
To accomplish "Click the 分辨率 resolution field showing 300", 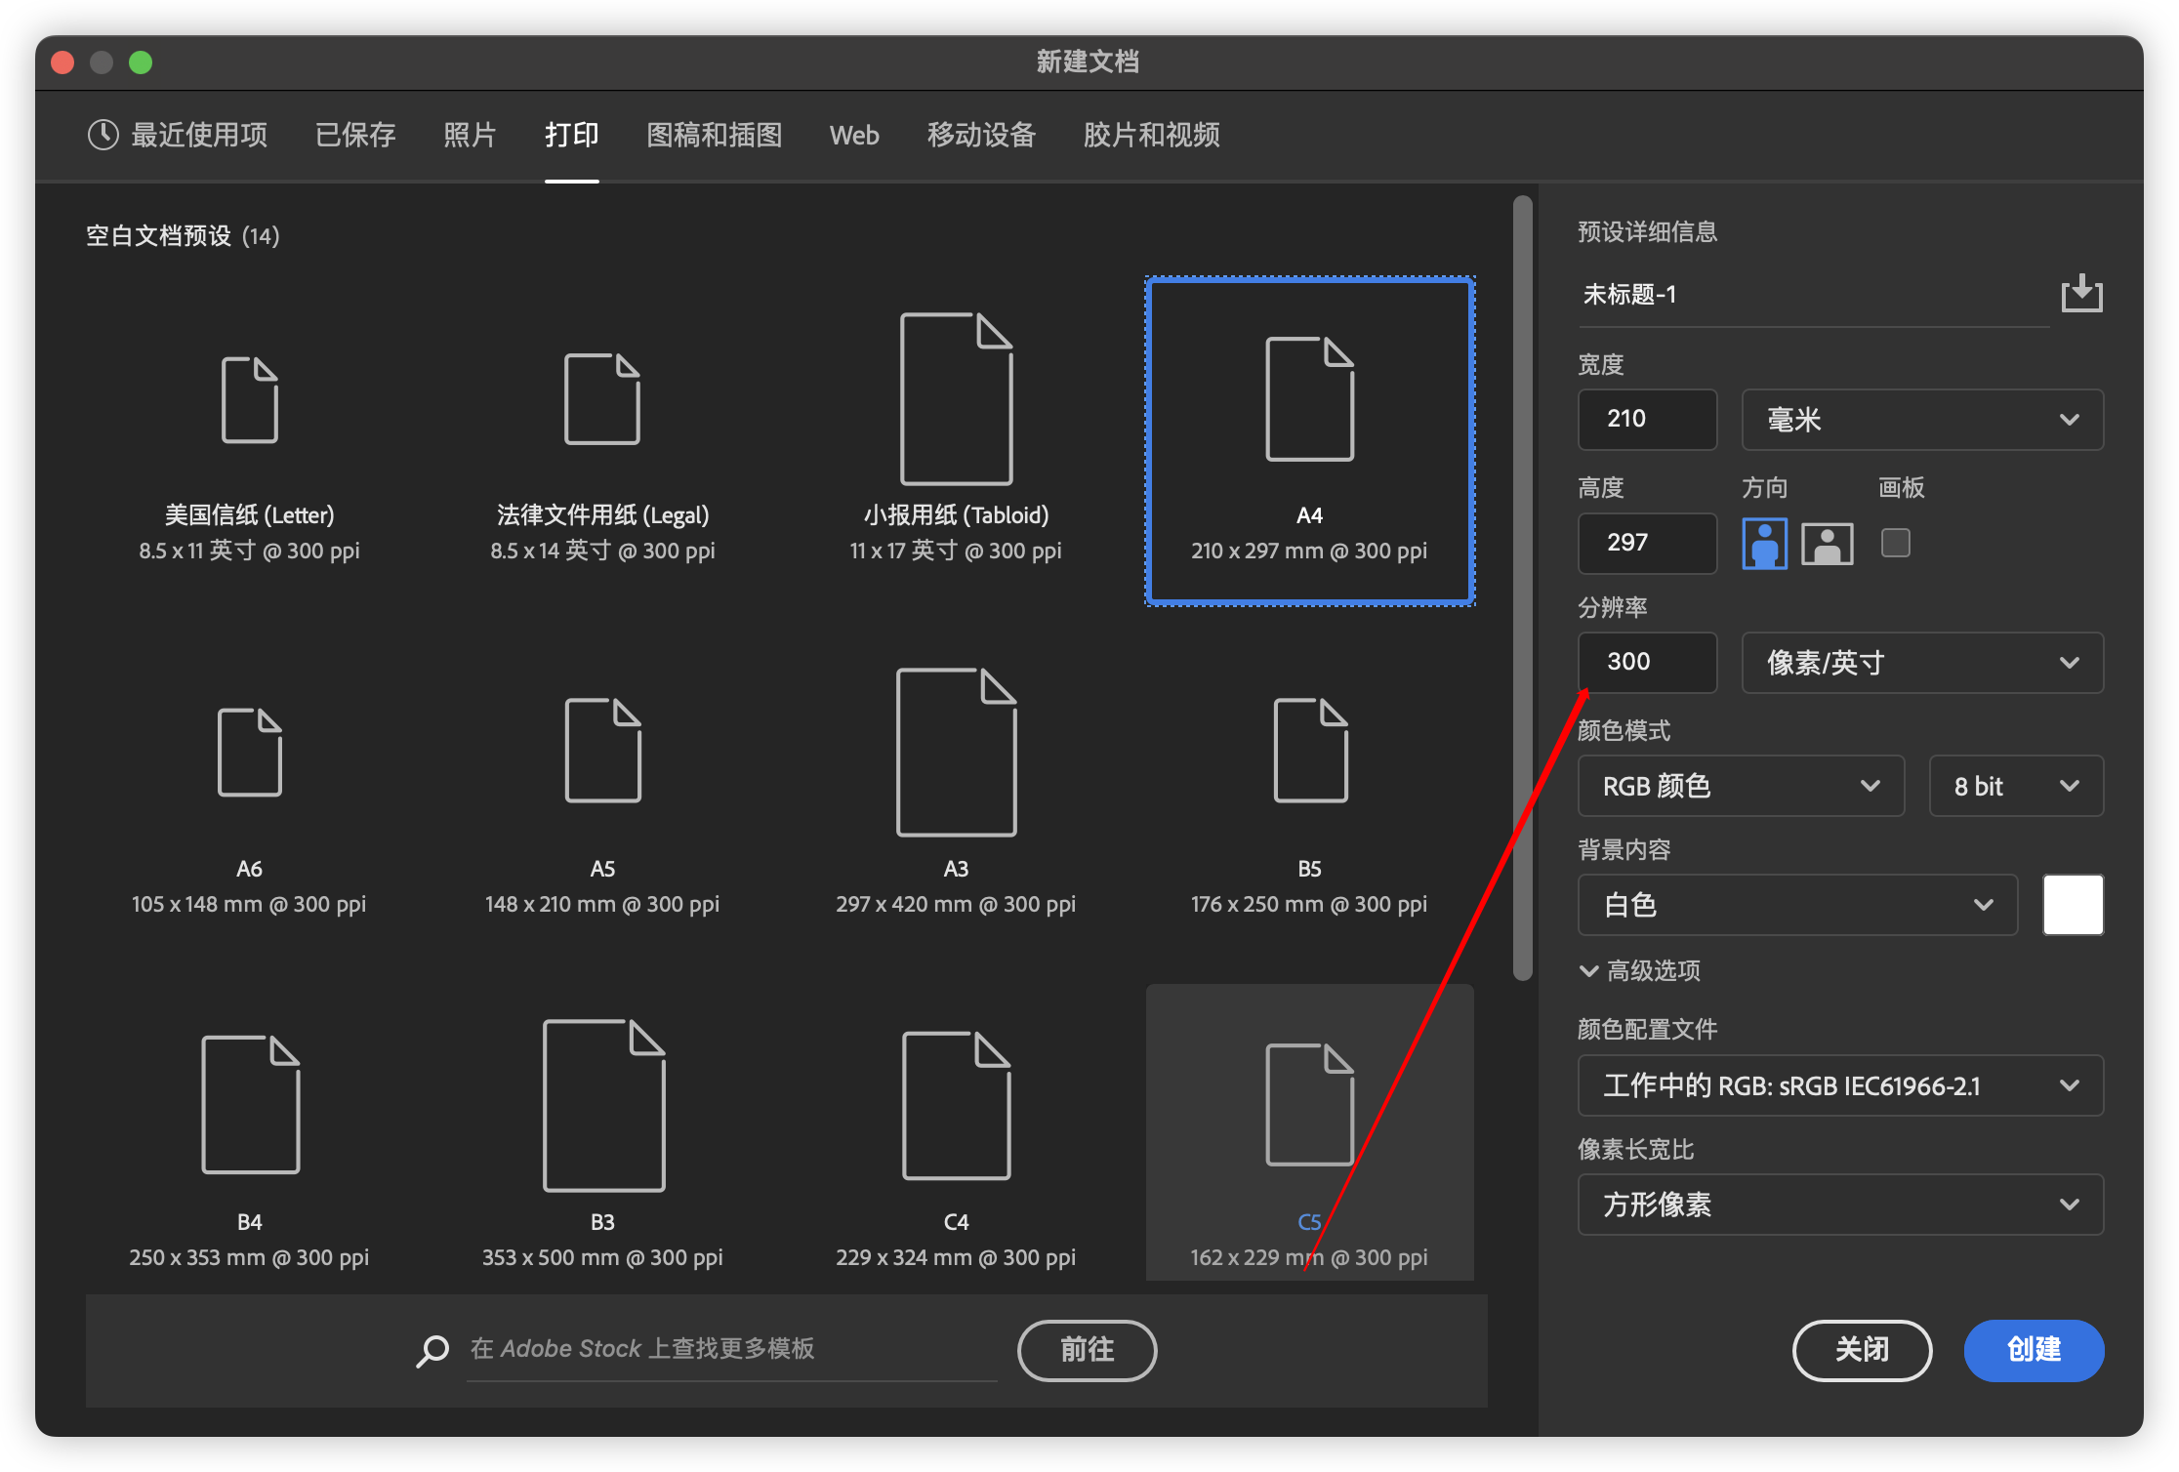I will [x=1647, y=663].
